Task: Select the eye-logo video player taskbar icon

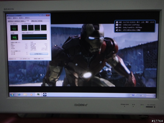Action: point(45,95)
